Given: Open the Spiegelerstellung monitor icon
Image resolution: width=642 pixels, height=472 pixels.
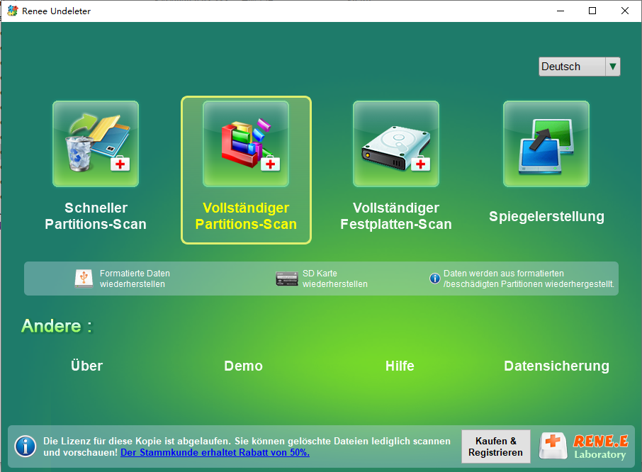Looking at the screenshot, I should tap(546, 144).
